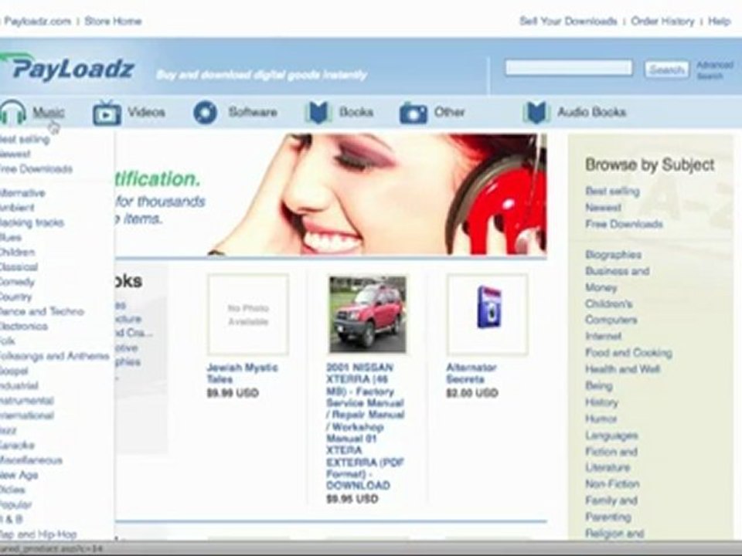Open the Other category
The image size is (742, 556).
click(450, 112)
